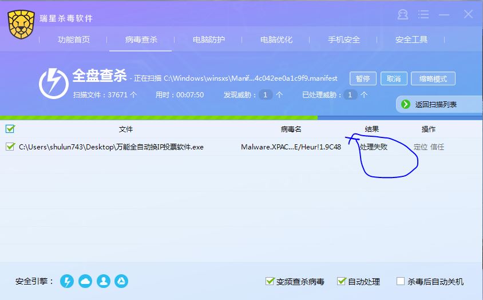Image resolution: width=483 pixels, height=300 pixels.
Task: Click the 发现威胁 count badge
Action: click(265, 94)
